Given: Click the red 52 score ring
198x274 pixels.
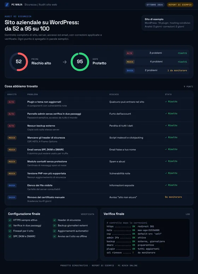Looking at the screenshot, I should click(19, 62).
